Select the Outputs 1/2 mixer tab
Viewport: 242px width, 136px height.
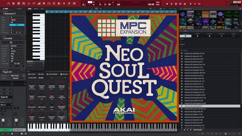20,130
